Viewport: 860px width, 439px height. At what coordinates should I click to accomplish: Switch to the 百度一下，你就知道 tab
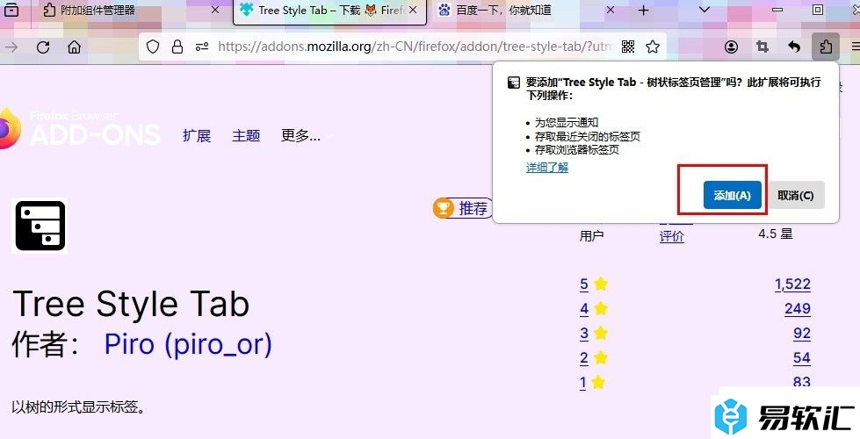click(526, 10)
